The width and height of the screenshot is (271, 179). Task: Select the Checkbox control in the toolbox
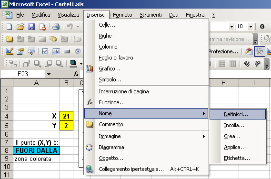tap(45, 51)
